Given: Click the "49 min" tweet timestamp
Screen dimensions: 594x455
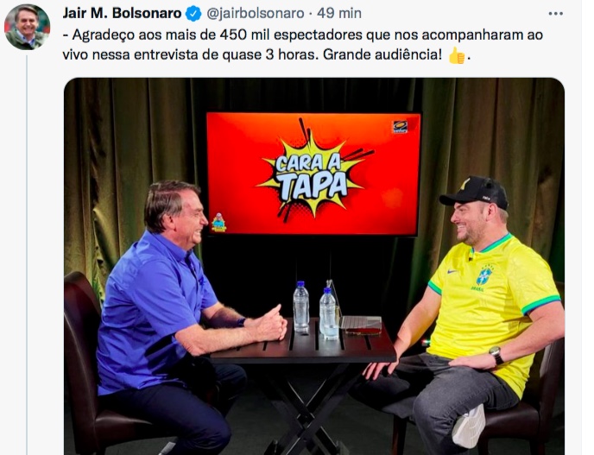Looking at the screenshot, I should pyautogui.click(x=339, y=14).
